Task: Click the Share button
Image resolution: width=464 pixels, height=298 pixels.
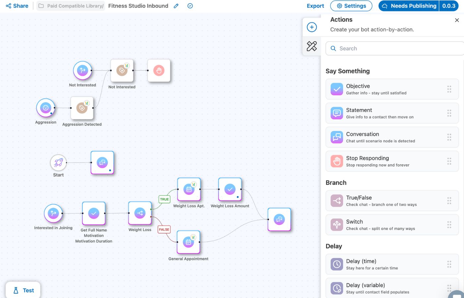Action: tap(17, 6)
